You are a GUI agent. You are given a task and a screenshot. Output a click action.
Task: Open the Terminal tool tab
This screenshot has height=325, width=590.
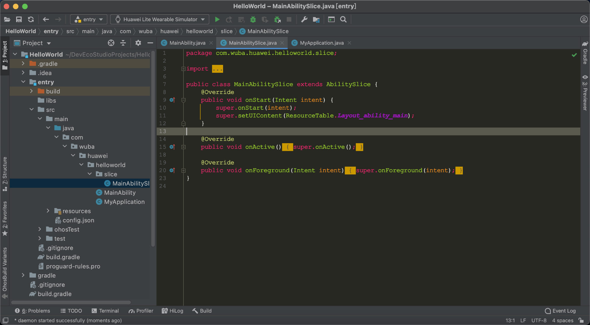[x=105, y=311]
